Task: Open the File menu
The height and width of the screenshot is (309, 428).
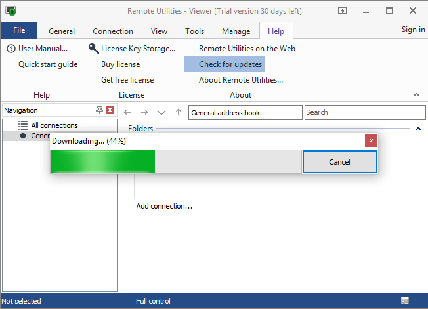Action: [19, 30]
